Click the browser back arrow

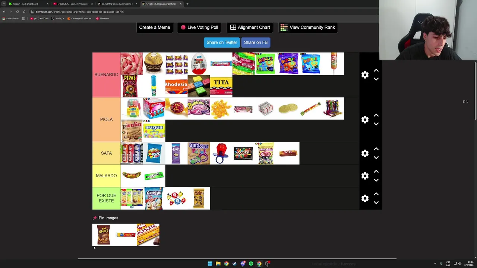coord(4,12)
